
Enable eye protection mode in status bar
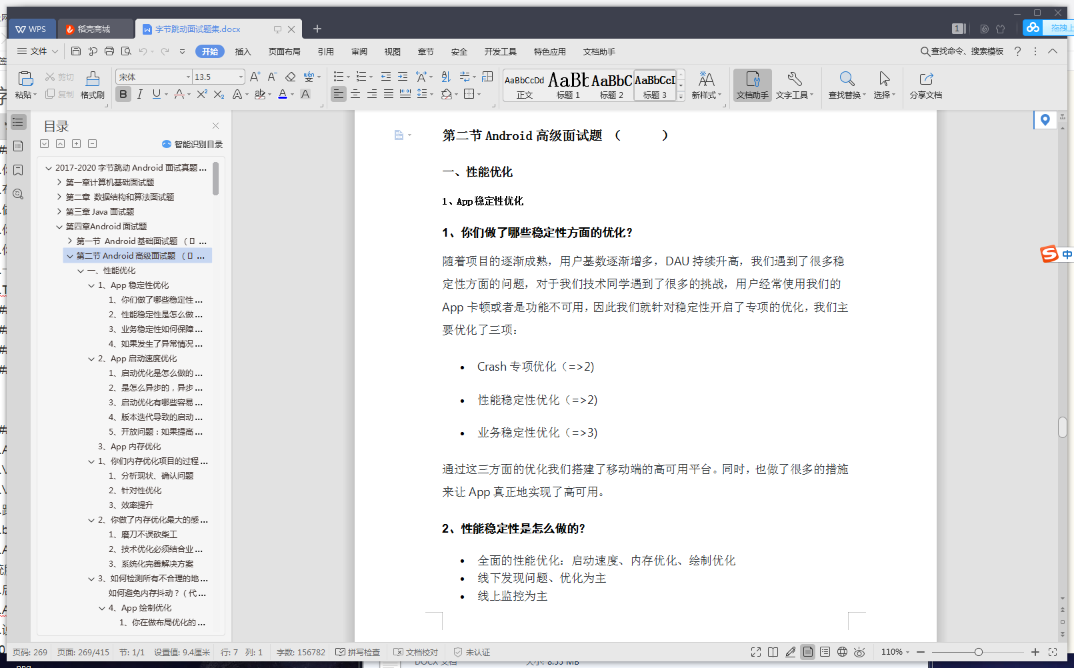coord(859,652)
